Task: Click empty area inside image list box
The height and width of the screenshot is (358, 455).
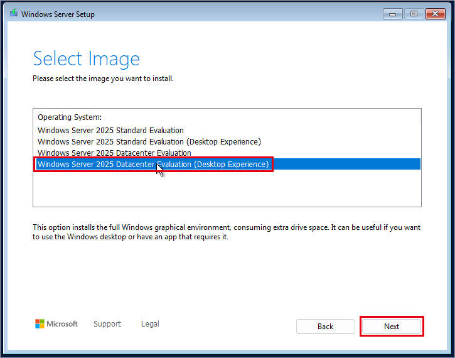Action: coord(227,188)
